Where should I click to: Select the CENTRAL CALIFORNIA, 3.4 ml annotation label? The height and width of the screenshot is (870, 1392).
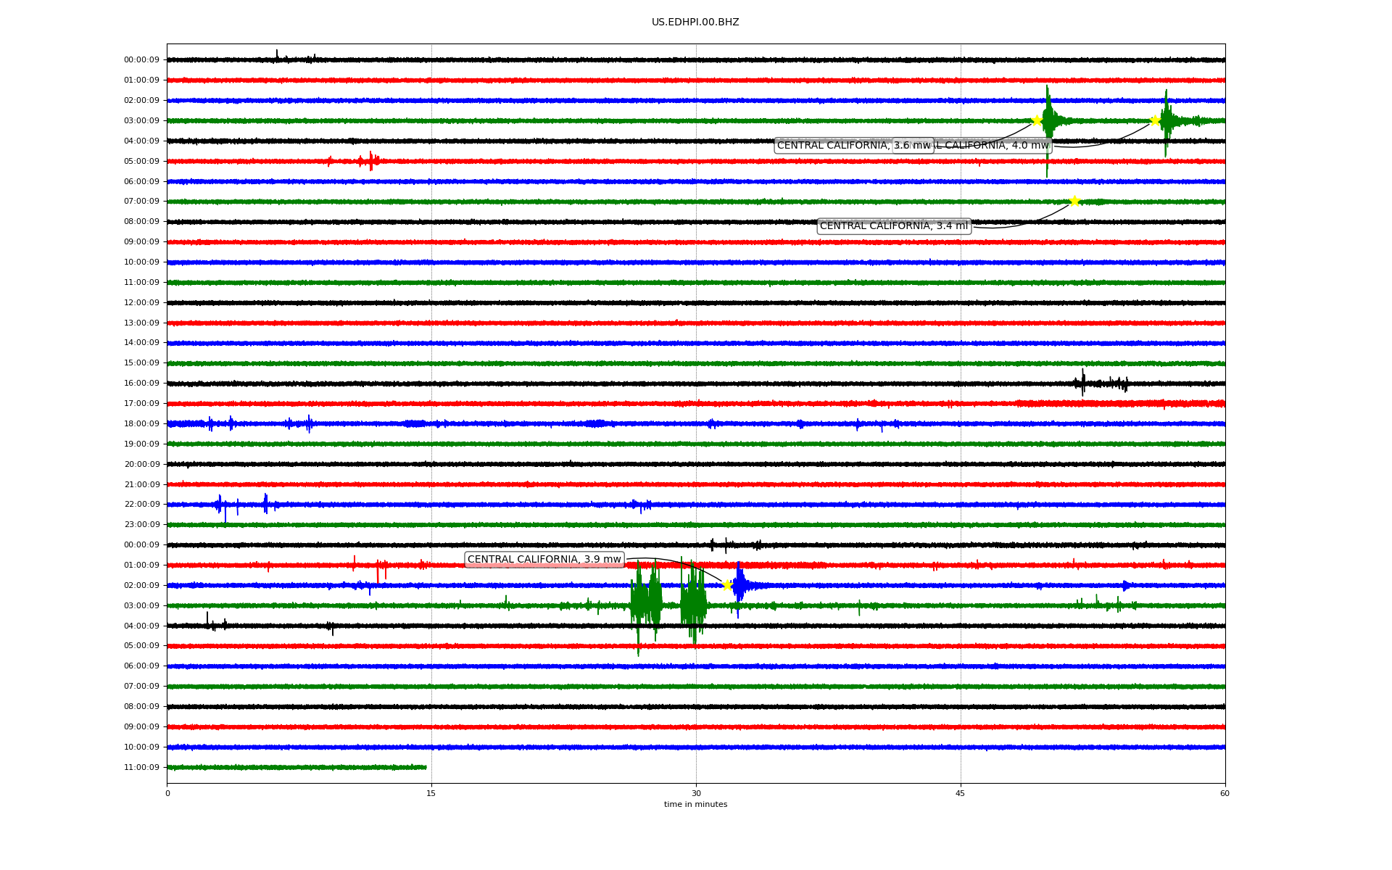coord(893,226)
